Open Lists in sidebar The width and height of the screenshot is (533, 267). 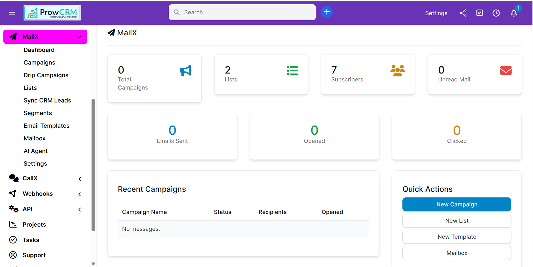click(x=30, y=88)
